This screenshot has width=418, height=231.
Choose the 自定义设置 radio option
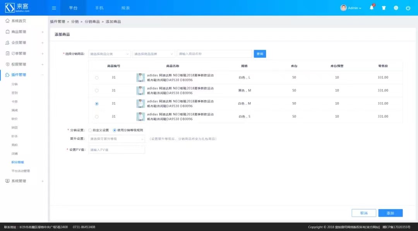[x=90, y=130]
